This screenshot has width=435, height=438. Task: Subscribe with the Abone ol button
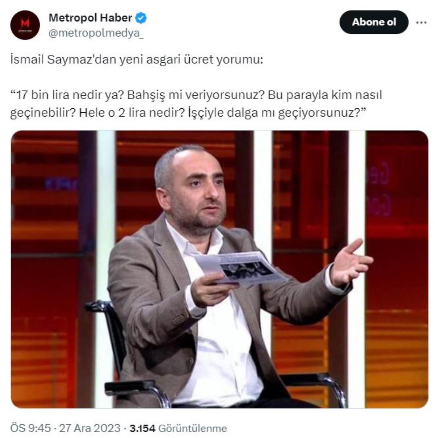coord(374,22)
